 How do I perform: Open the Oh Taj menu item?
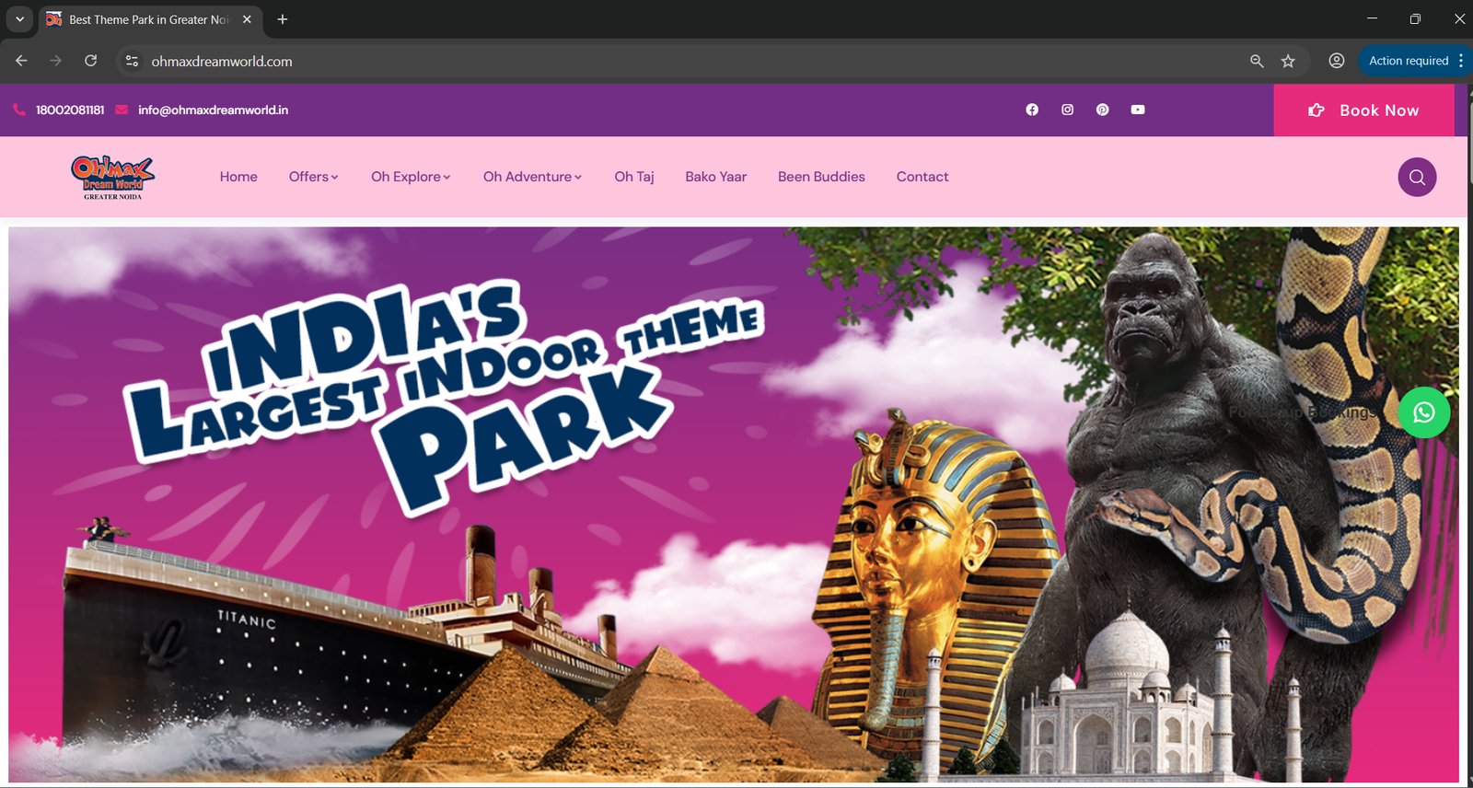[x=634, y=177]
